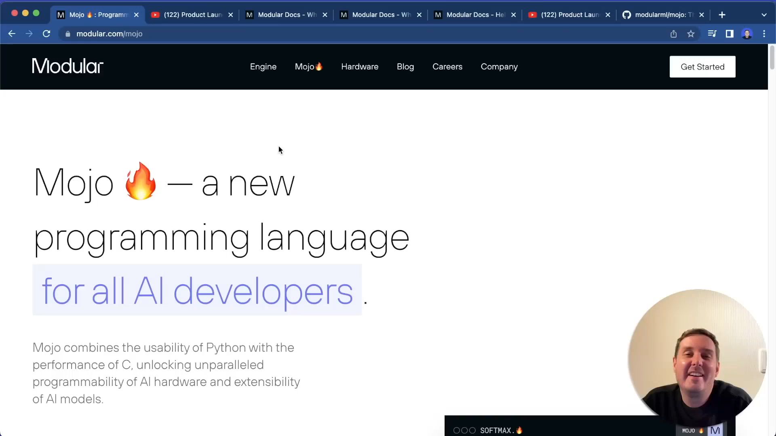Open a new tab with the plus button

tap(722, 15)
